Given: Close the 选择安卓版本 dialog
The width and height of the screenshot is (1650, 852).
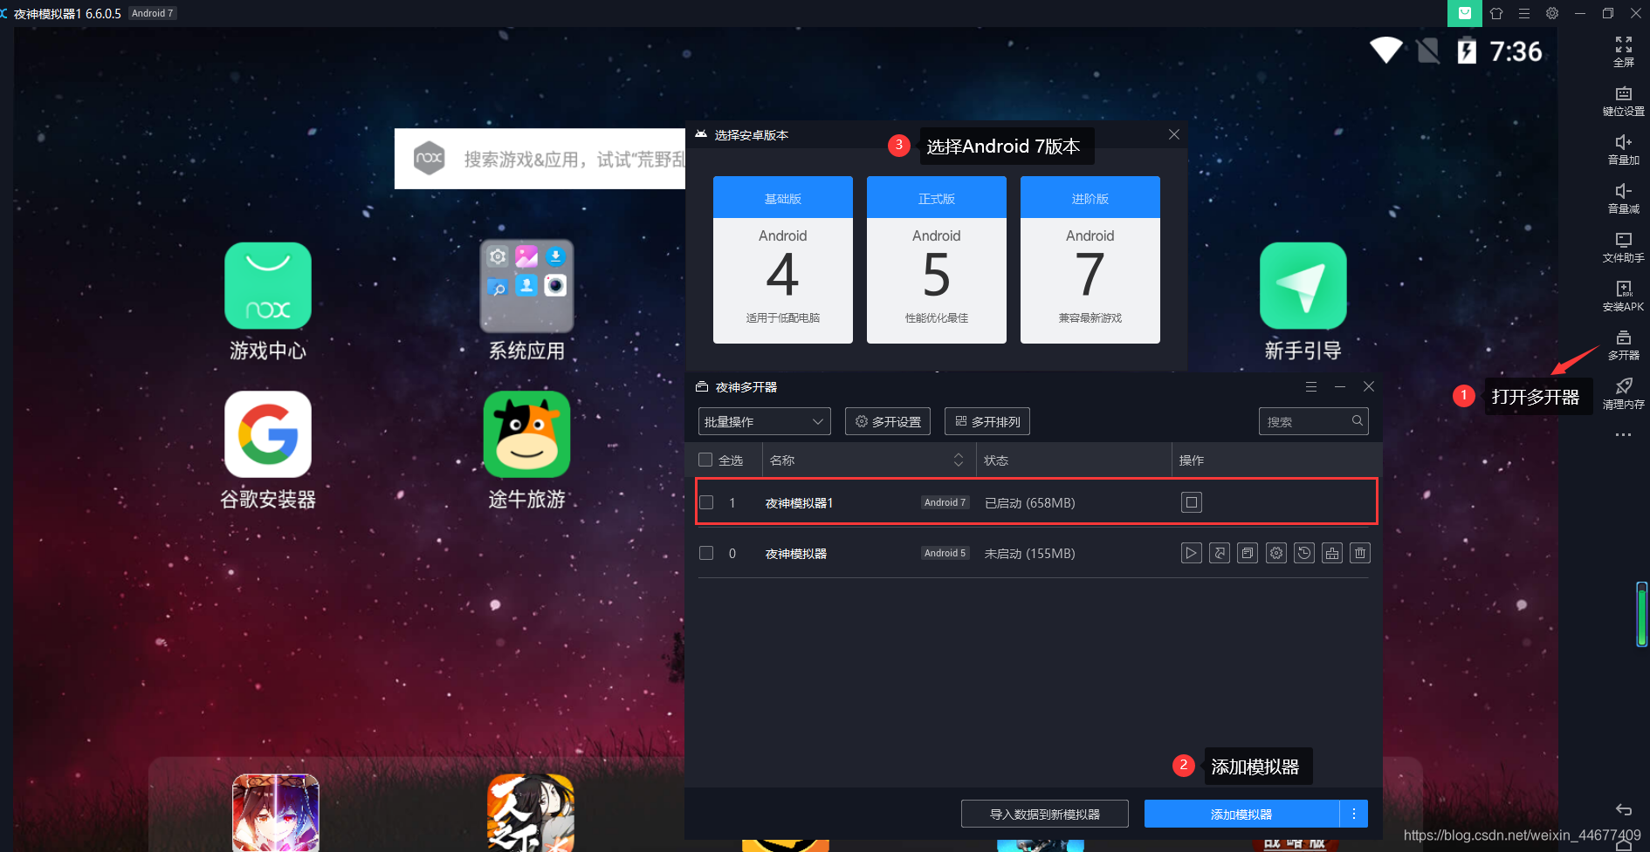Looking at the screenshot, I should [1174, 134].
